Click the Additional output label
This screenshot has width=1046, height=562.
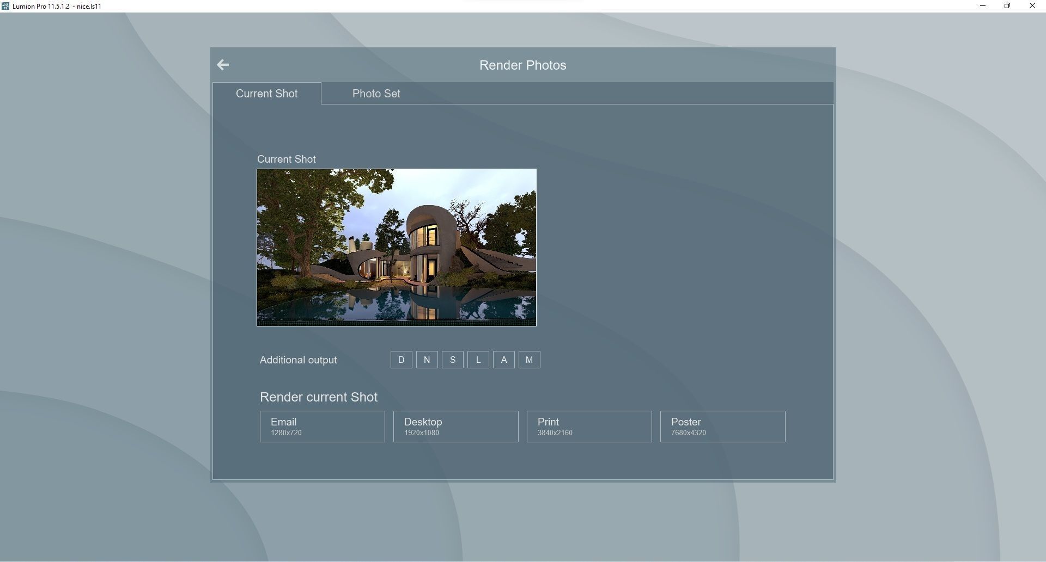point(298,360)
